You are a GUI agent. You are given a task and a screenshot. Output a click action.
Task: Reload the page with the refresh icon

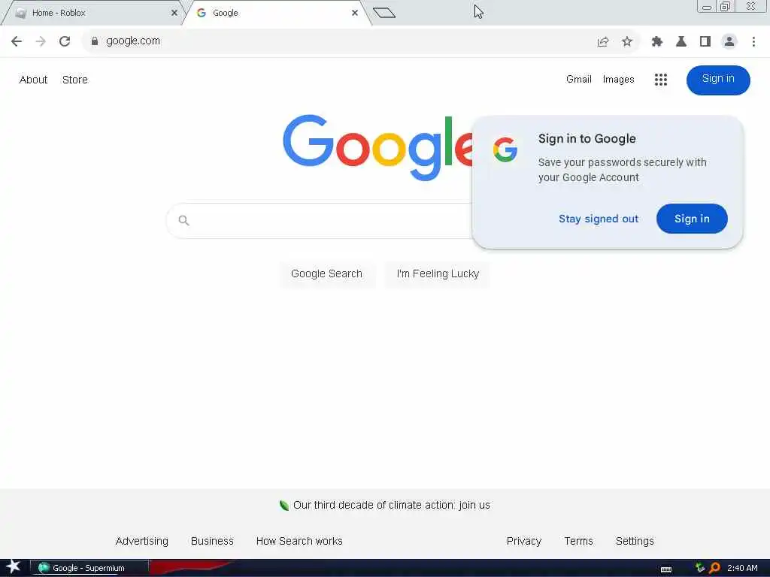coord(65,41)
